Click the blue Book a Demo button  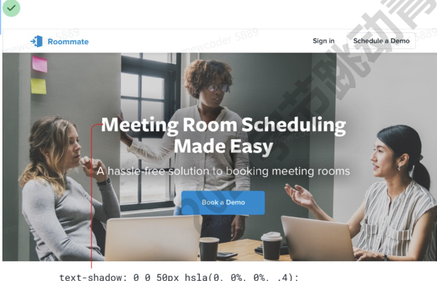tap(223, 203)
